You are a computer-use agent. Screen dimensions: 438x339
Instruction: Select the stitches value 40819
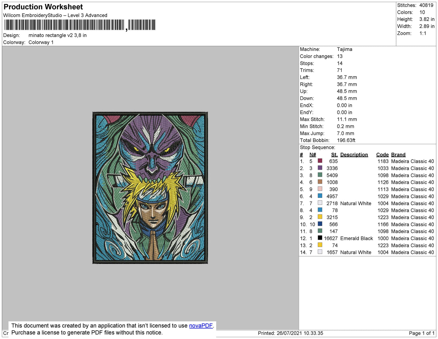[426, 5]
